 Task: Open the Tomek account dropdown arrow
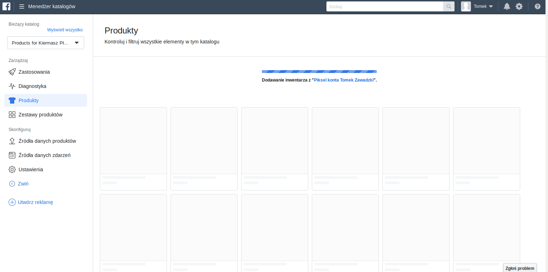pos(491,6)
